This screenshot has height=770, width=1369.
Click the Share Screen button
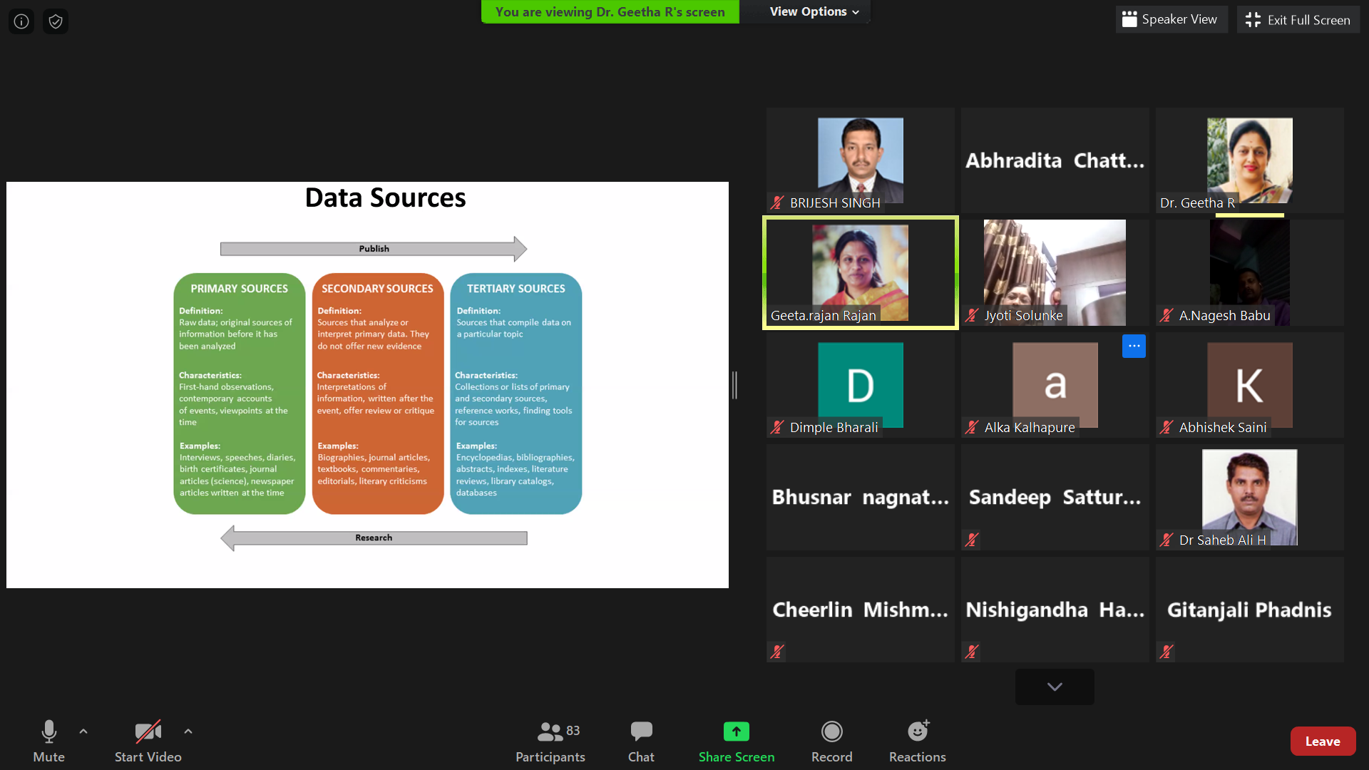[x=736, y=741]
